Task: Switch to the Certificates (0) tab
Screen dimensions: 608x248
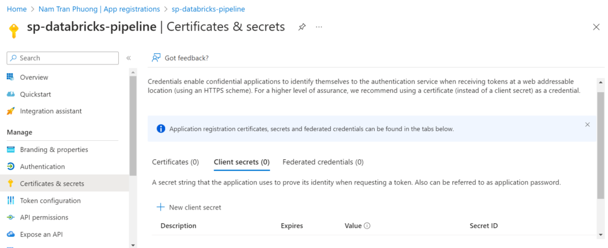Action: tap(175, 162)
